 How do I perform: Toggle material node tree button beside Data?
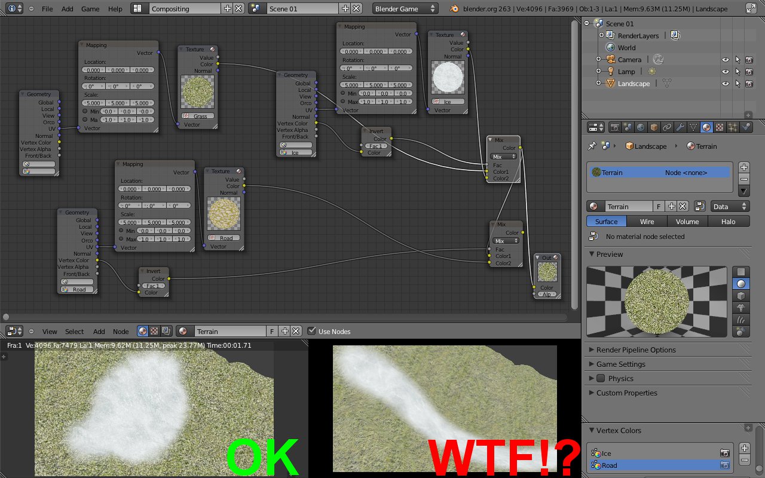click(x=701, y=206)
